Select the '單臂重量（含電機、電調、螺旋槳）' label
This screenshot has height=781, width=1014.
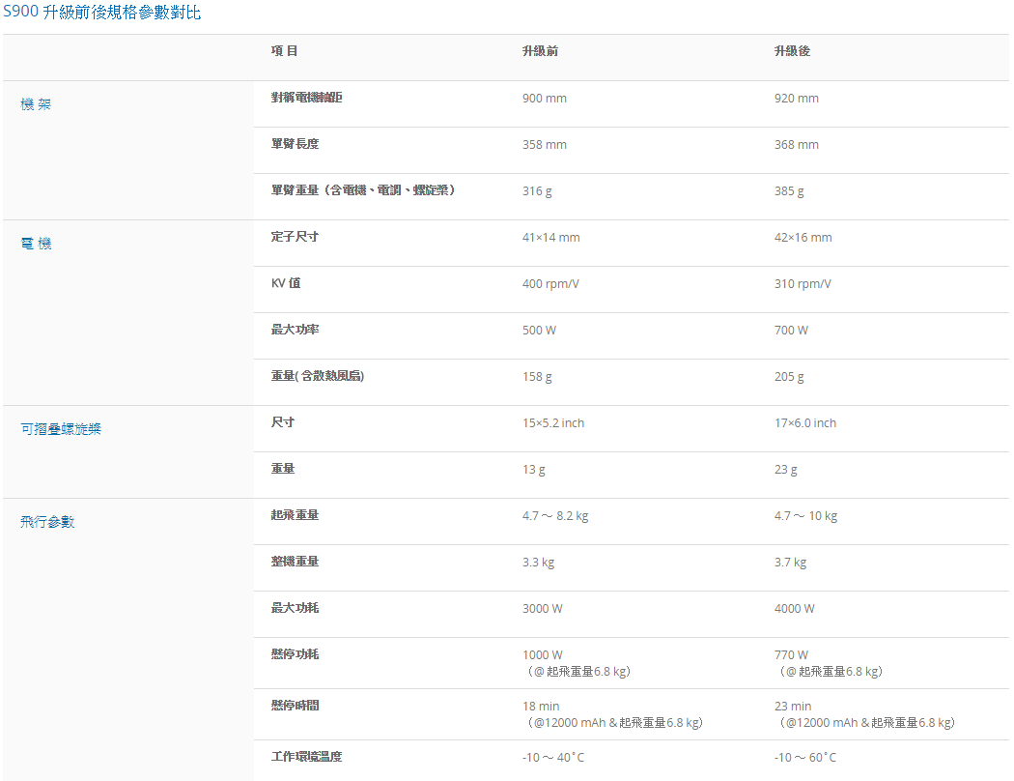(363, 190)
